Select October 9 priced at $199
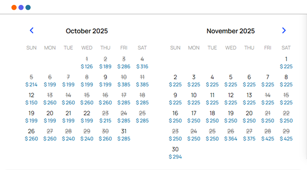The width and height of the screenshot is (307, 170). [105, 81]
